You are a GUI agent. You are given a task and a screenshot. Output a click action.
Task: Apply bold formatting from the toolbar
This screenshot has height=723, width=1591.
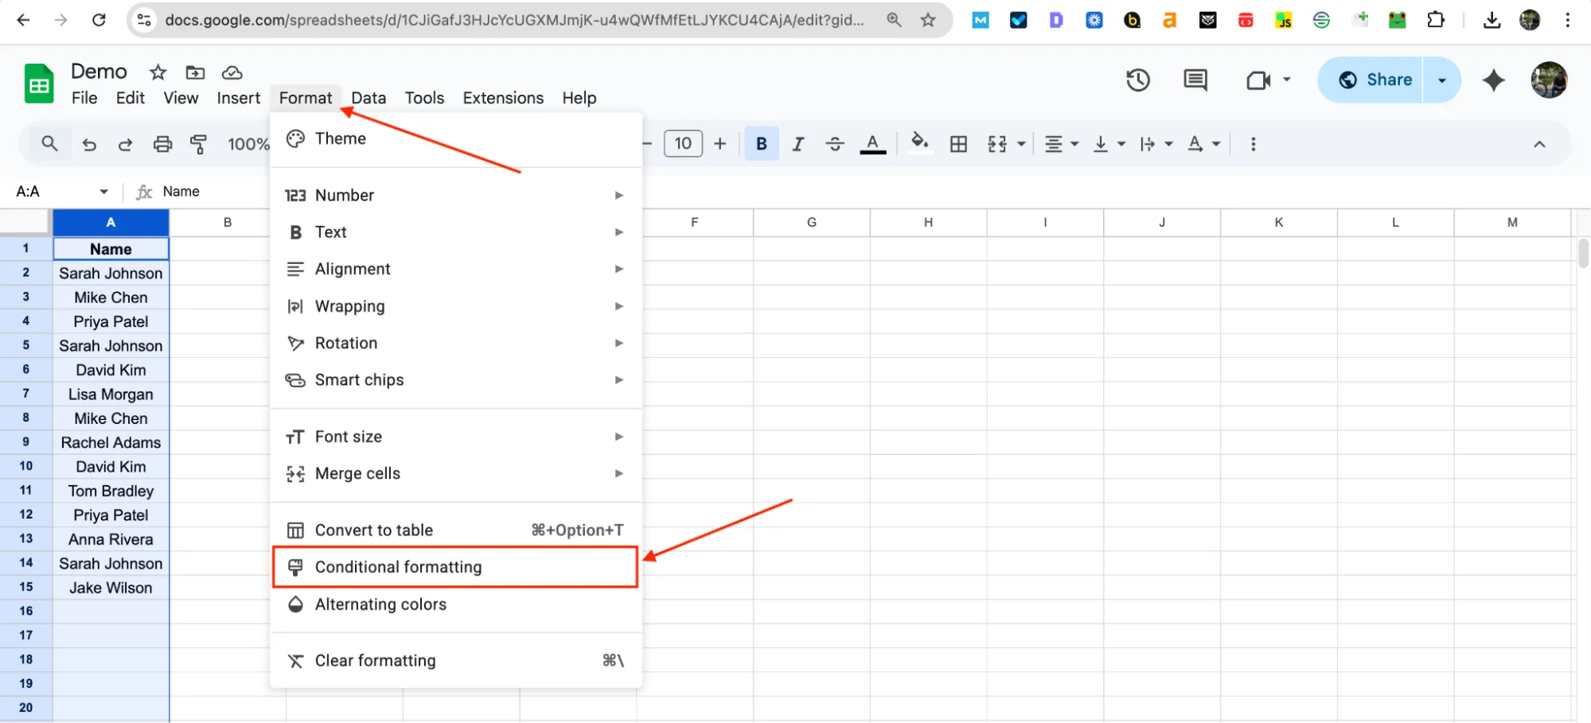click(x=761, y=144)
